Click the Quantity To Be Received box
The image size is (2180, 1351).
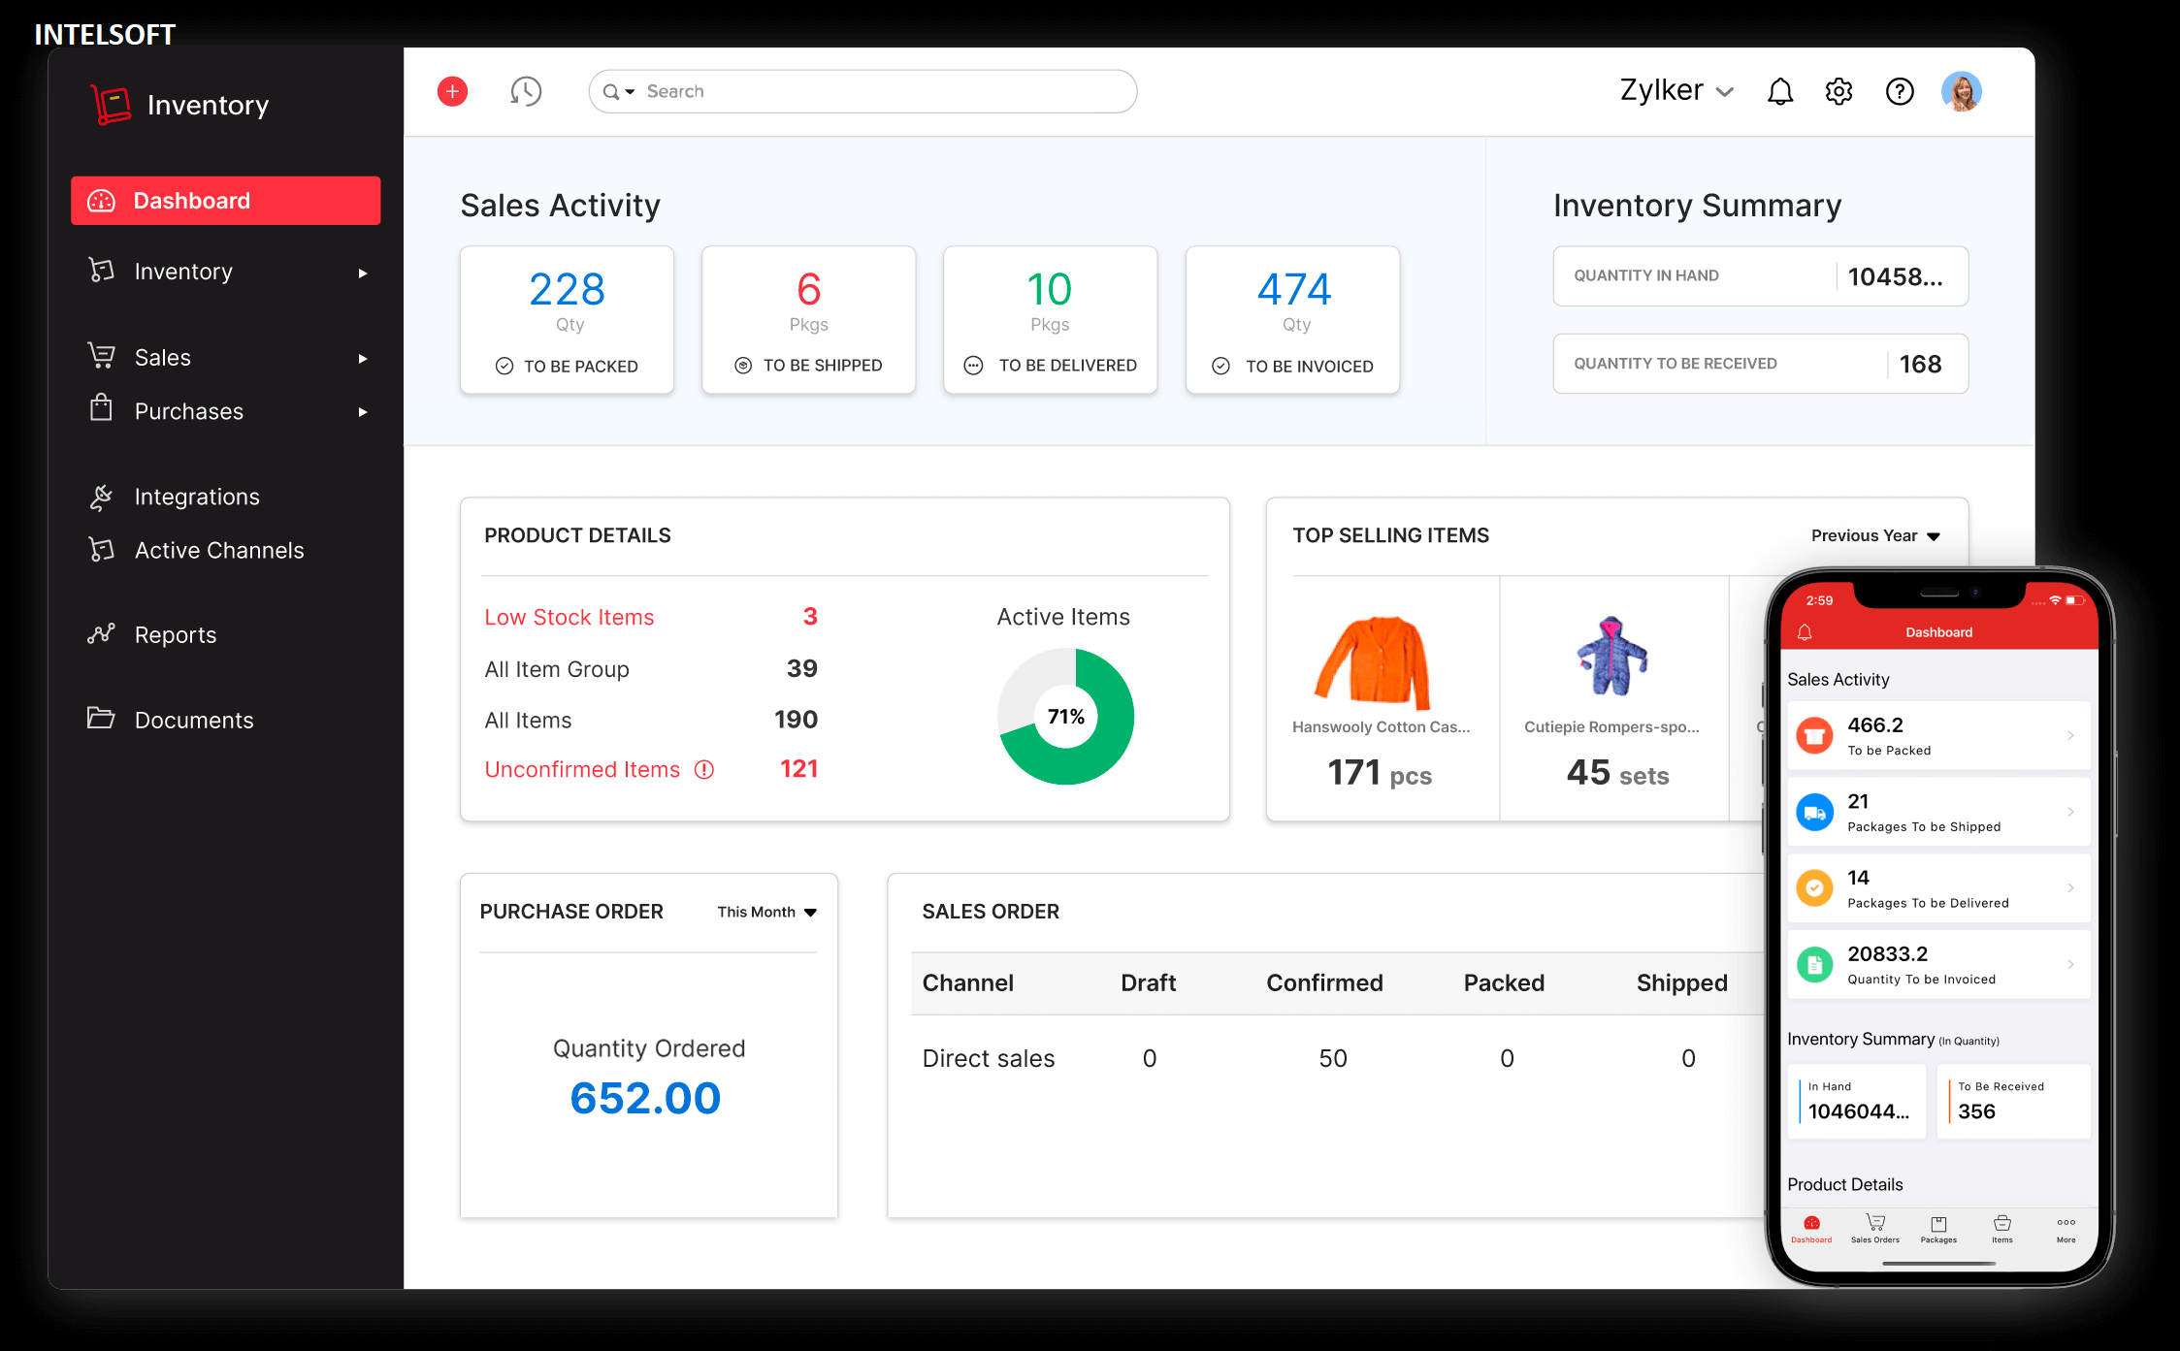click(x=1761, y=364)
